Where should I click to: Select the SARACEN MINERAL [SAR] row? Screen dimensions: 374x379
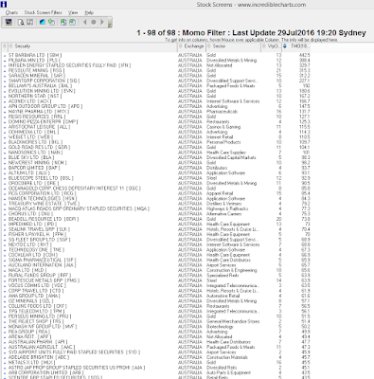[x=156, y=76]
